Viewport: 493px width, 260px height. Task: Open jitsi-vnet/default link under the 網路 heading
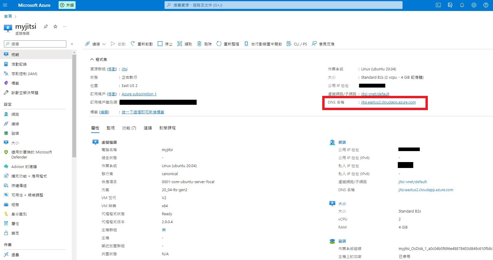(413, 182)
